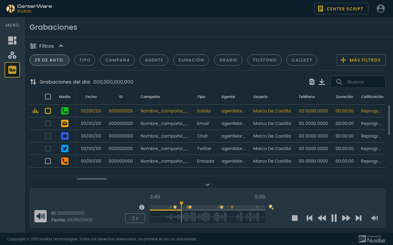Screen dimensions: 393x245
Task: Click the playing bars icon on Salida row
Action: [36, 111]
